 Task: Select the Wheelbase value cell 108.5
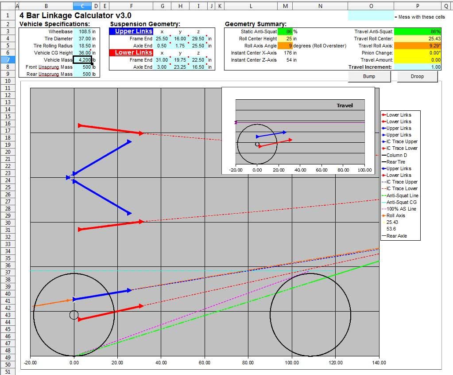(x=83, y=31)
